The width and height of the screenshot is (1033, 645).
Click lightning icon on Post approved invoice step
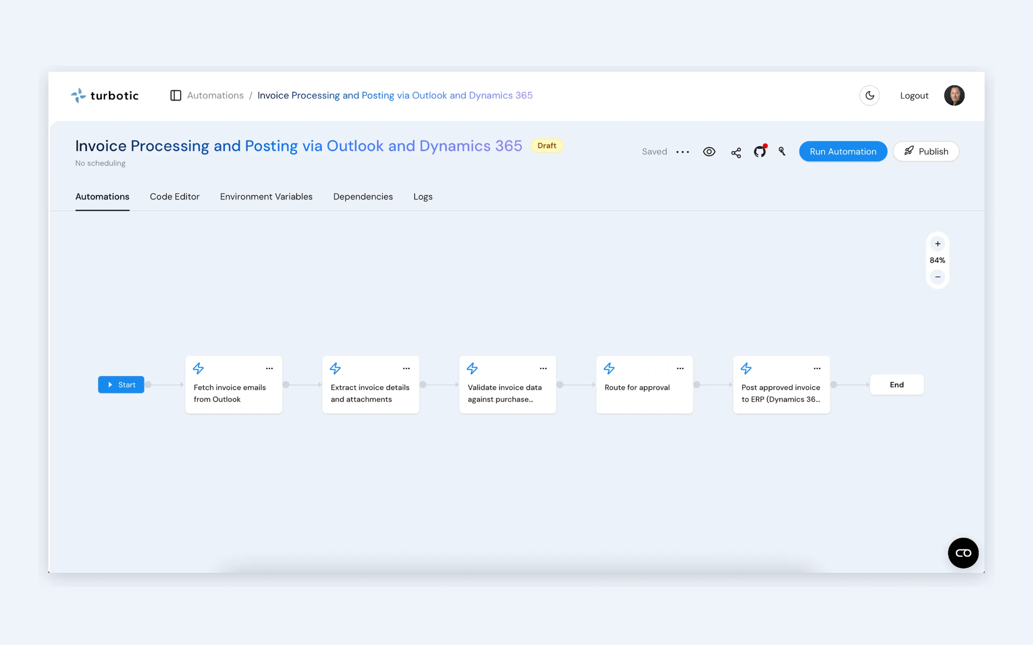747,368
